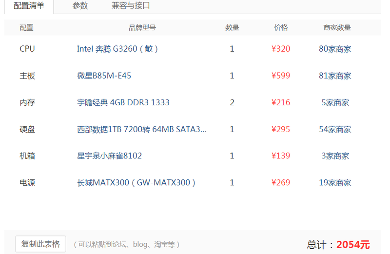Open 星宇泉小麻雀8102 case link
Viewport: 390px width, 254px height.
(109, 156)
